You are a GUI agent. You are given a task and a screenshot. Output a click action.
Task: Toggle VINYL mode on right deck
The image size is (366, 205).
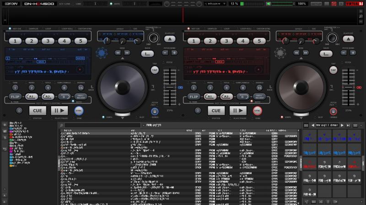285,118
